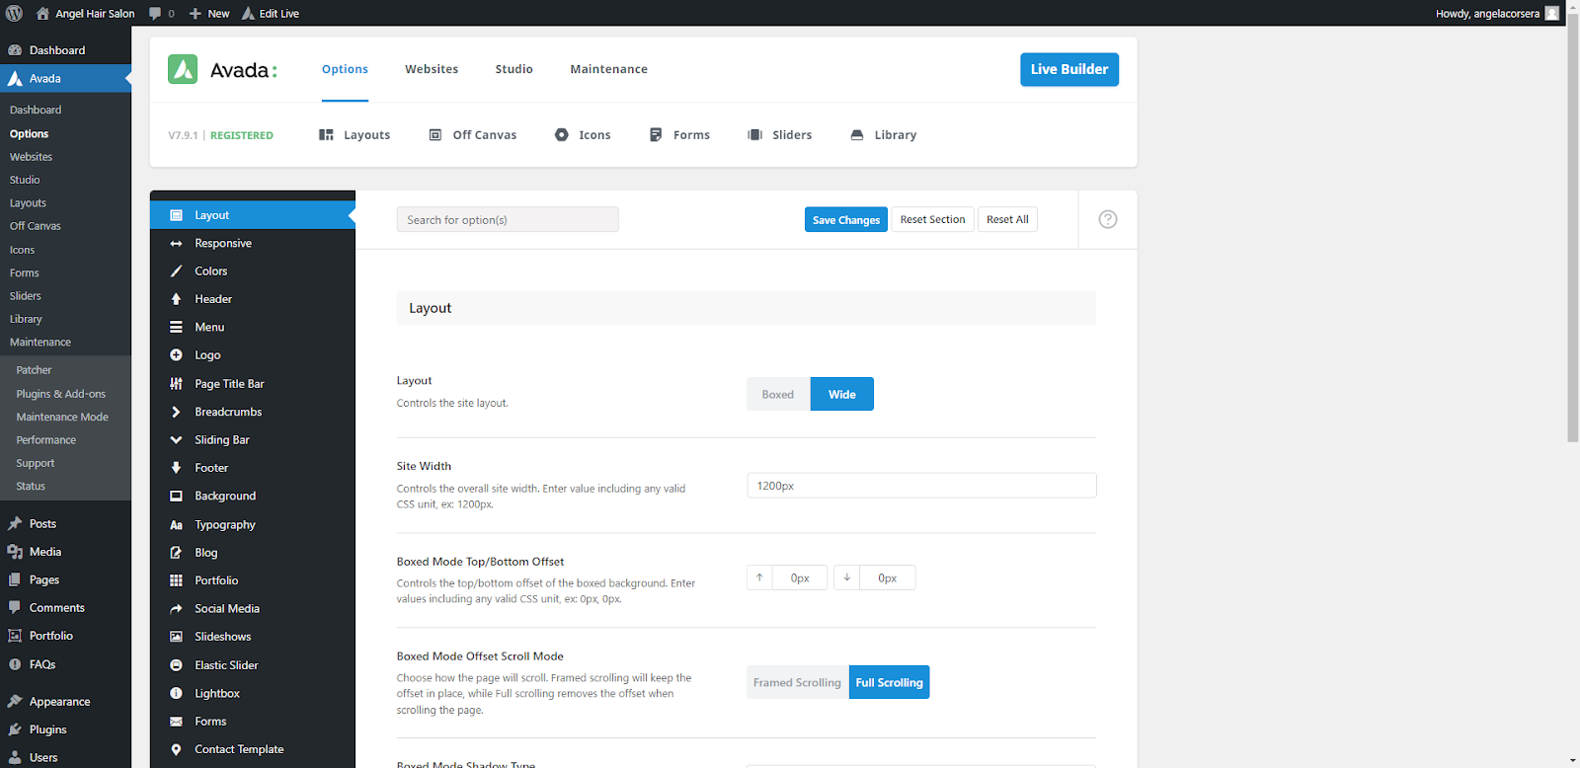Click the Footer down-arrow icon in options panel
This screenshot has height=768, width=1580.
176,468
